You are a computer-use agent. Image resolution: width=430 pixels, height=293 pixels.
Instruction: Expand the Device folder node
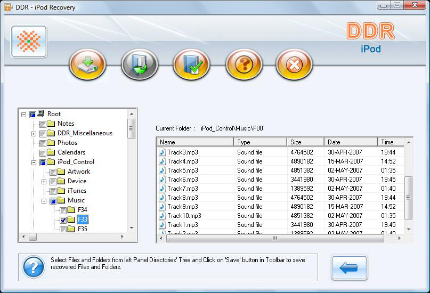(x=44, y=182)
